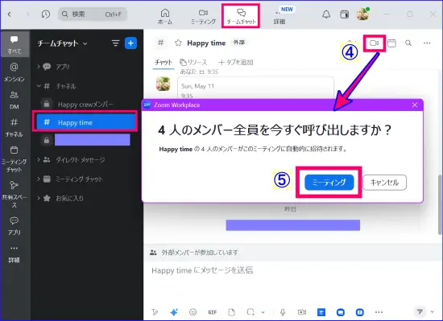The image size is (443, 321).
Task: Open the channel header more options
Action: [x=427, y=43]
